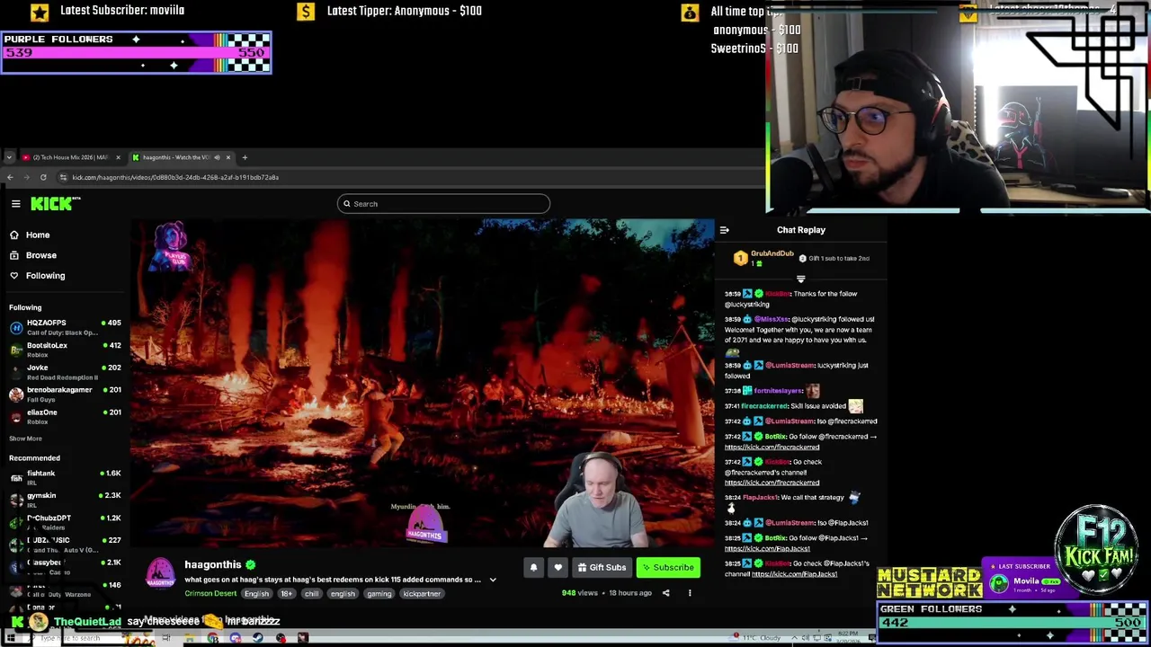Open Steam from the taskbar
This screenshot has height=647, width=1151.
257,639
